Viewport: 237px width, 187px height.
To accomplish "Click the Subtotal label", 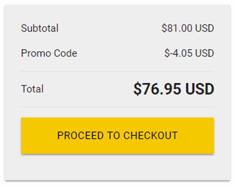I will coord(40,28).
